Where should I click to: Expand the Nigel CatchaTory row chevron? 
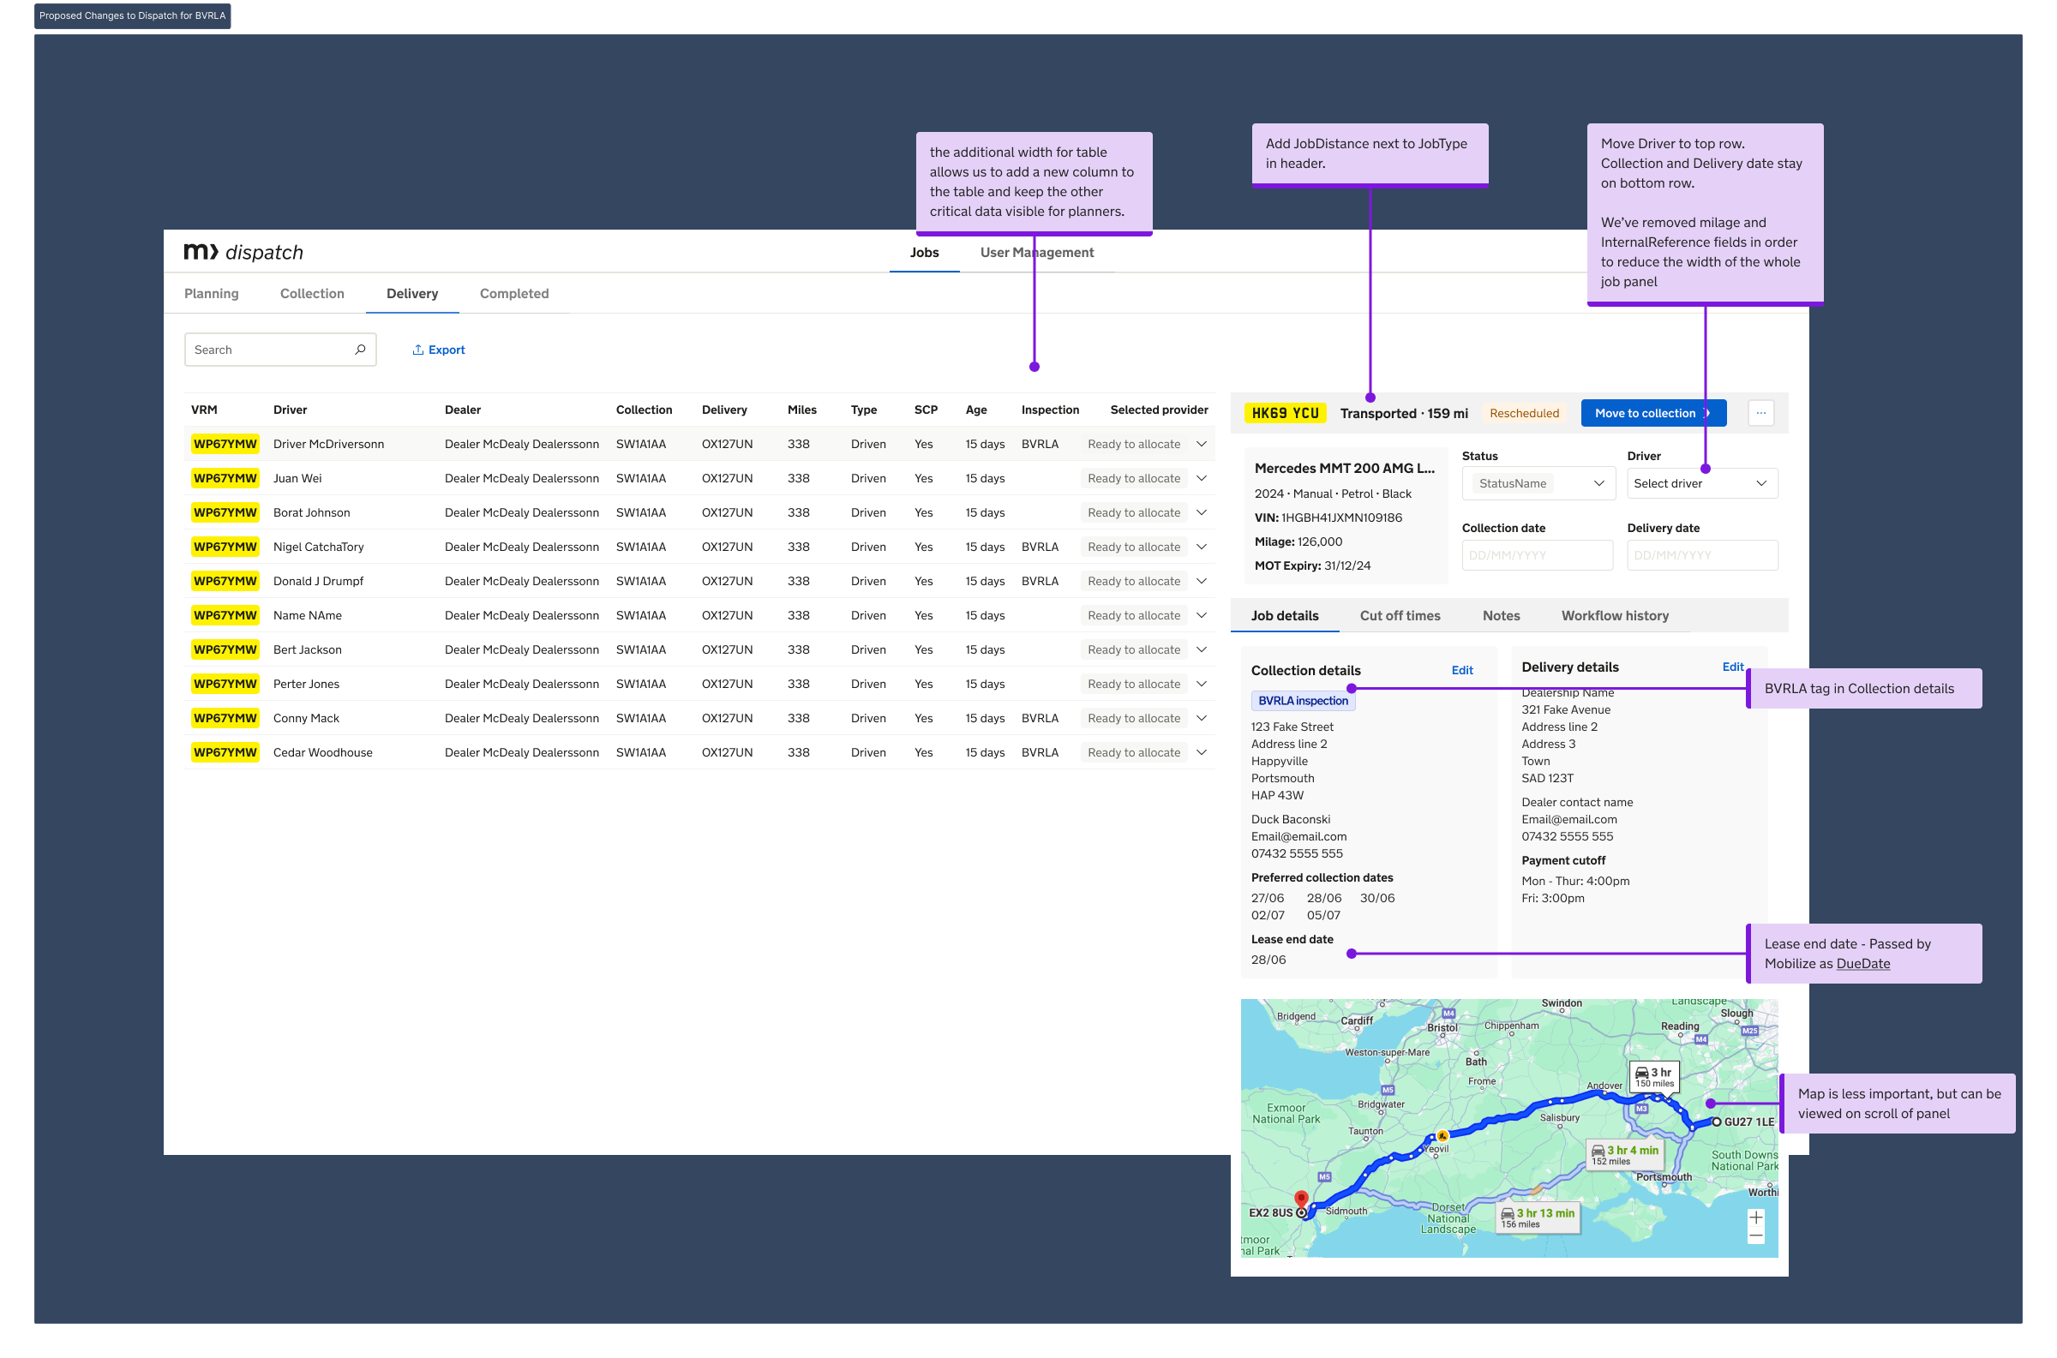pyautogui.click(x=1202, y=547)
